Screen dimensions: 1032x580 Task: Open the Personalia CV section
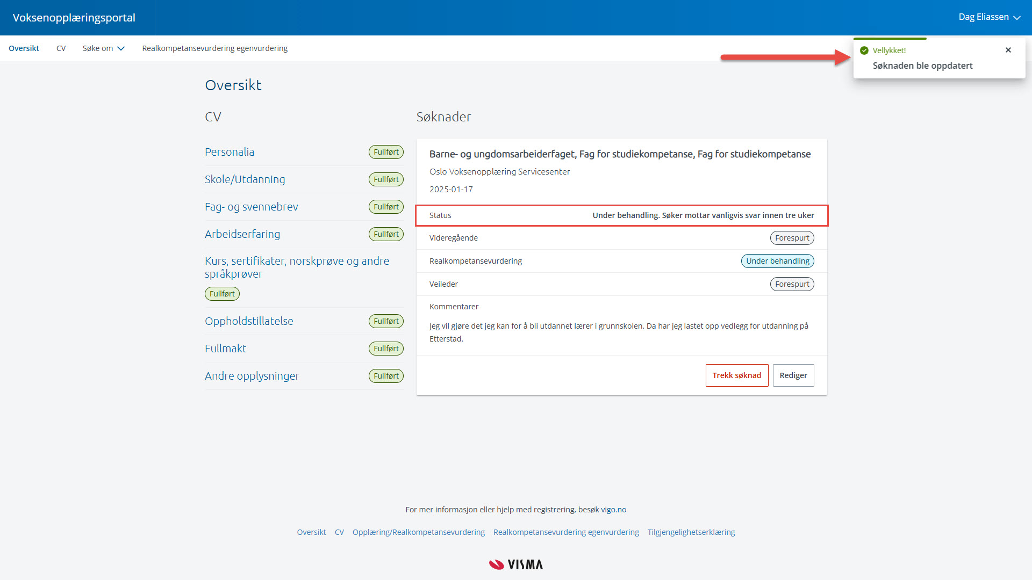point(230,152)
